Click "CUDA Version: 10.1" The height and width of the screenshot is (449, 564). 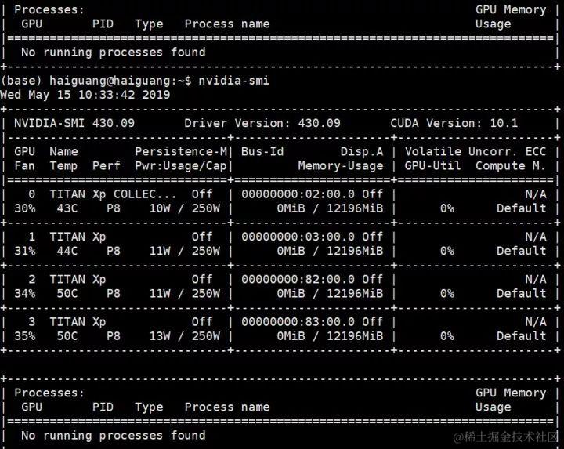[454, 123]
